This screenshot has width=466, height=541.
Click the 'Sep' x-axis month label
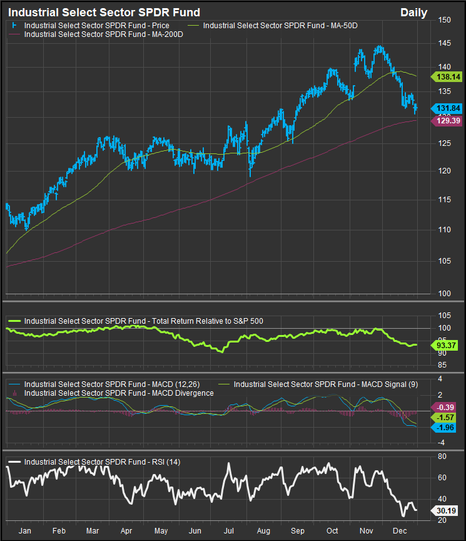pos(298,531)
